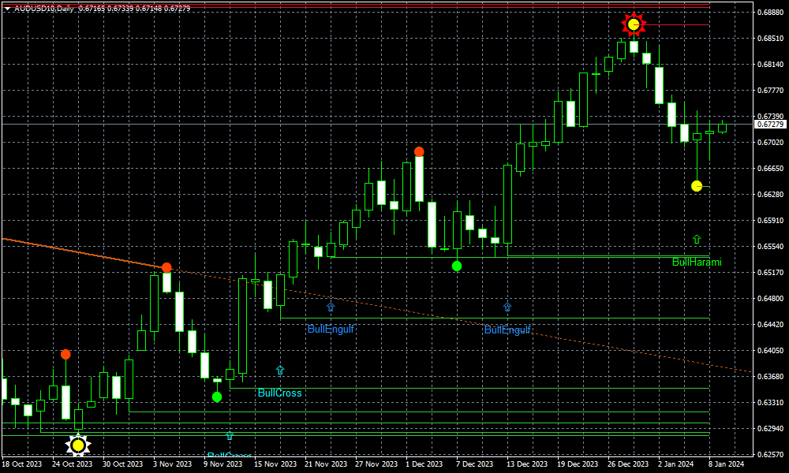Click the red sun marker at chart top
Image resolution: width=789 pixels, height=473 pixels.
pos(633,24)
